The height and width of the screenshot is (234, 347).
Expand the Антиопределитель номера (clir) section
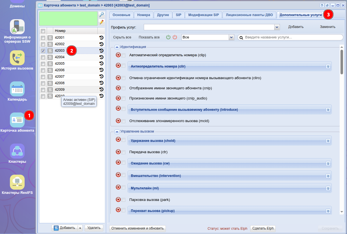328,66
